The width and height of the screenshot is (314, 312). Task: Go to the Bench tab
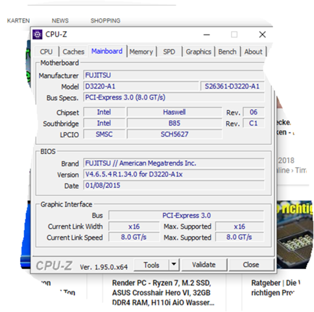tap(227, 51)
